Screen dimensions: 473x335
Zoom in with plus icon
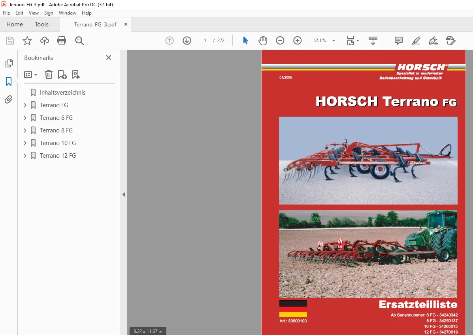pos(298,41)
